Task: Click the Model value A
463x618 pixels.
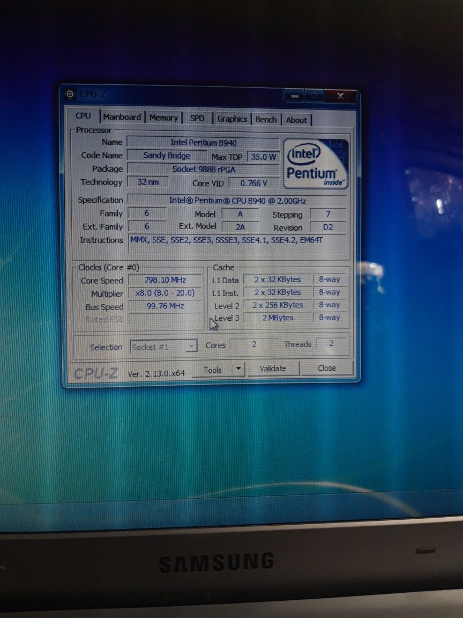Action: click(x=240, y=214)
